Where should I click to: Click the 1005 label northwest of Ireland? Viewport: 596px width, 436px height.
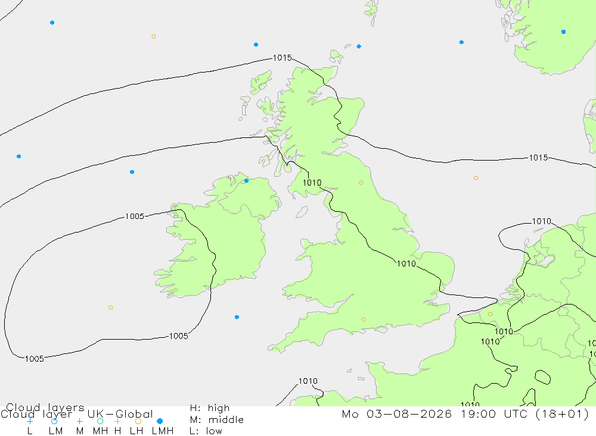click(x=135, y=217)
